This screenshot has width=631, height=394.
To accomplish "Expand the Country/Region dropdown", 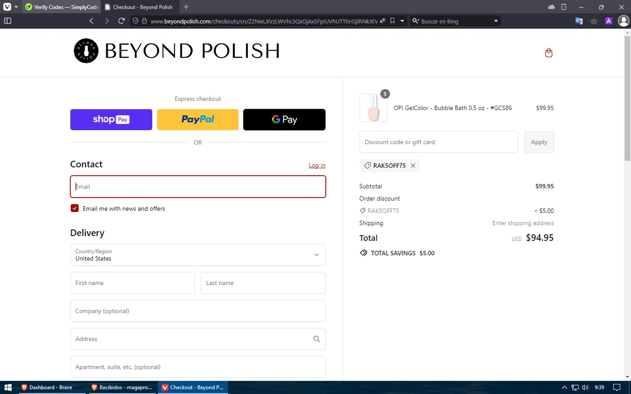I will tap(198, 255).
